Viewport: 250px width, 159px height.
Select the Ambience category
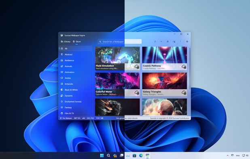(76, 60)
